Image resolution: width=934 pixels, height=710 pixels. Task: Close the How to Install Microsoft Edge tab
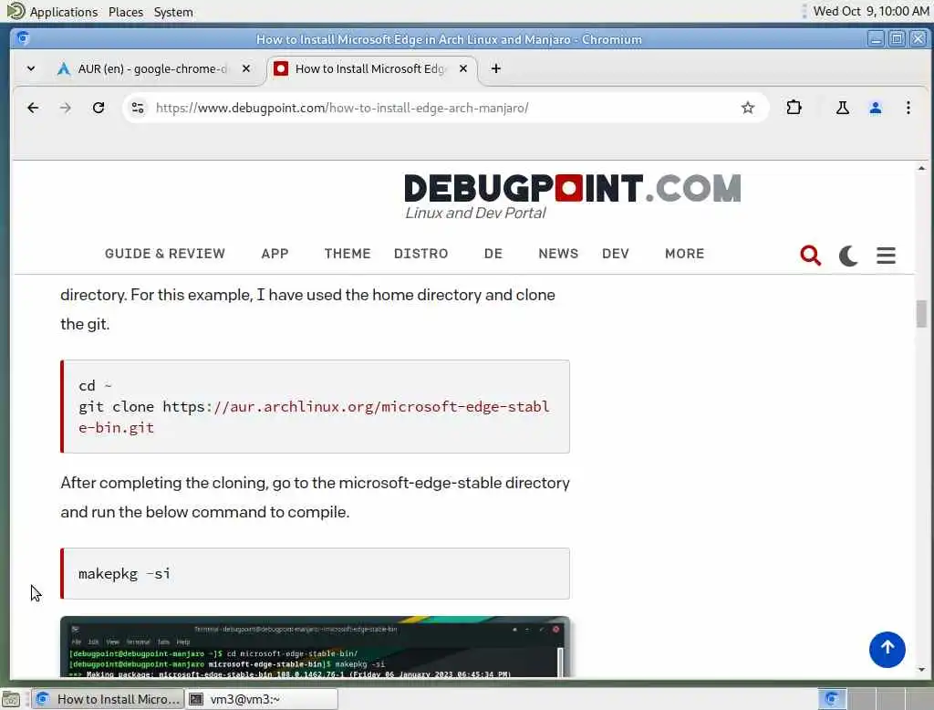(x=462, y=68)
